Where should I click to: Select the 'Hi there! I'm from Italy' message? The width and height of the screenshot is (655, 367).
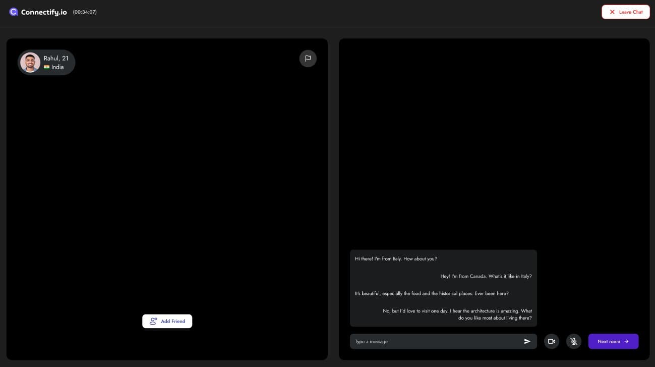pyautogui.click(x=396, y=258)
